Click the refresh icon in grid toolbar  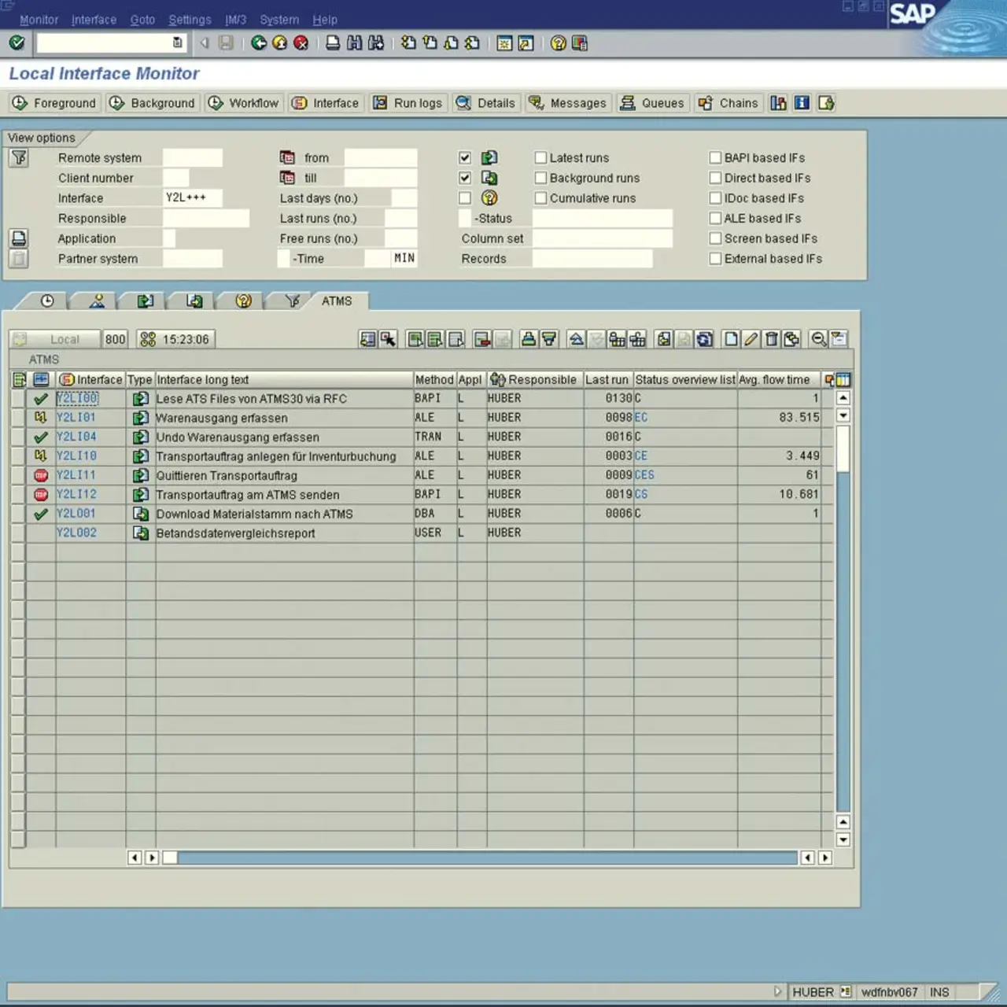tap(705, 339)
